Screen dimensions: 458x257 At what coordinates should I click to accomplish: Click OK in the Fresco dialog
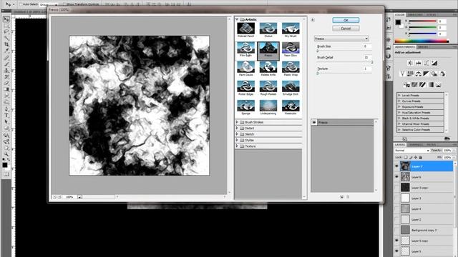click(x=346, y=20)
